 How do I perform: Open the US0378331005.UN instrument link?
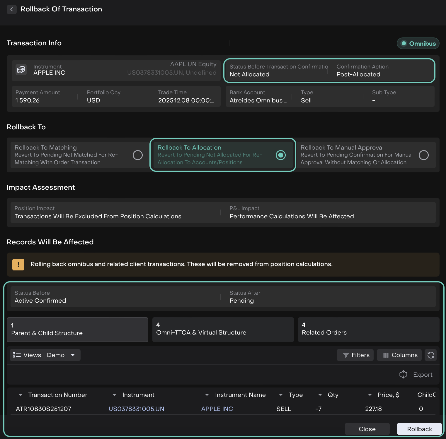pos(136,409)
